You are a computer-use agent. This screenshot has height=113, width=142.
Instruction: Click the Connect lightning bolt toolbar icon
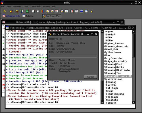pos(5,11)
